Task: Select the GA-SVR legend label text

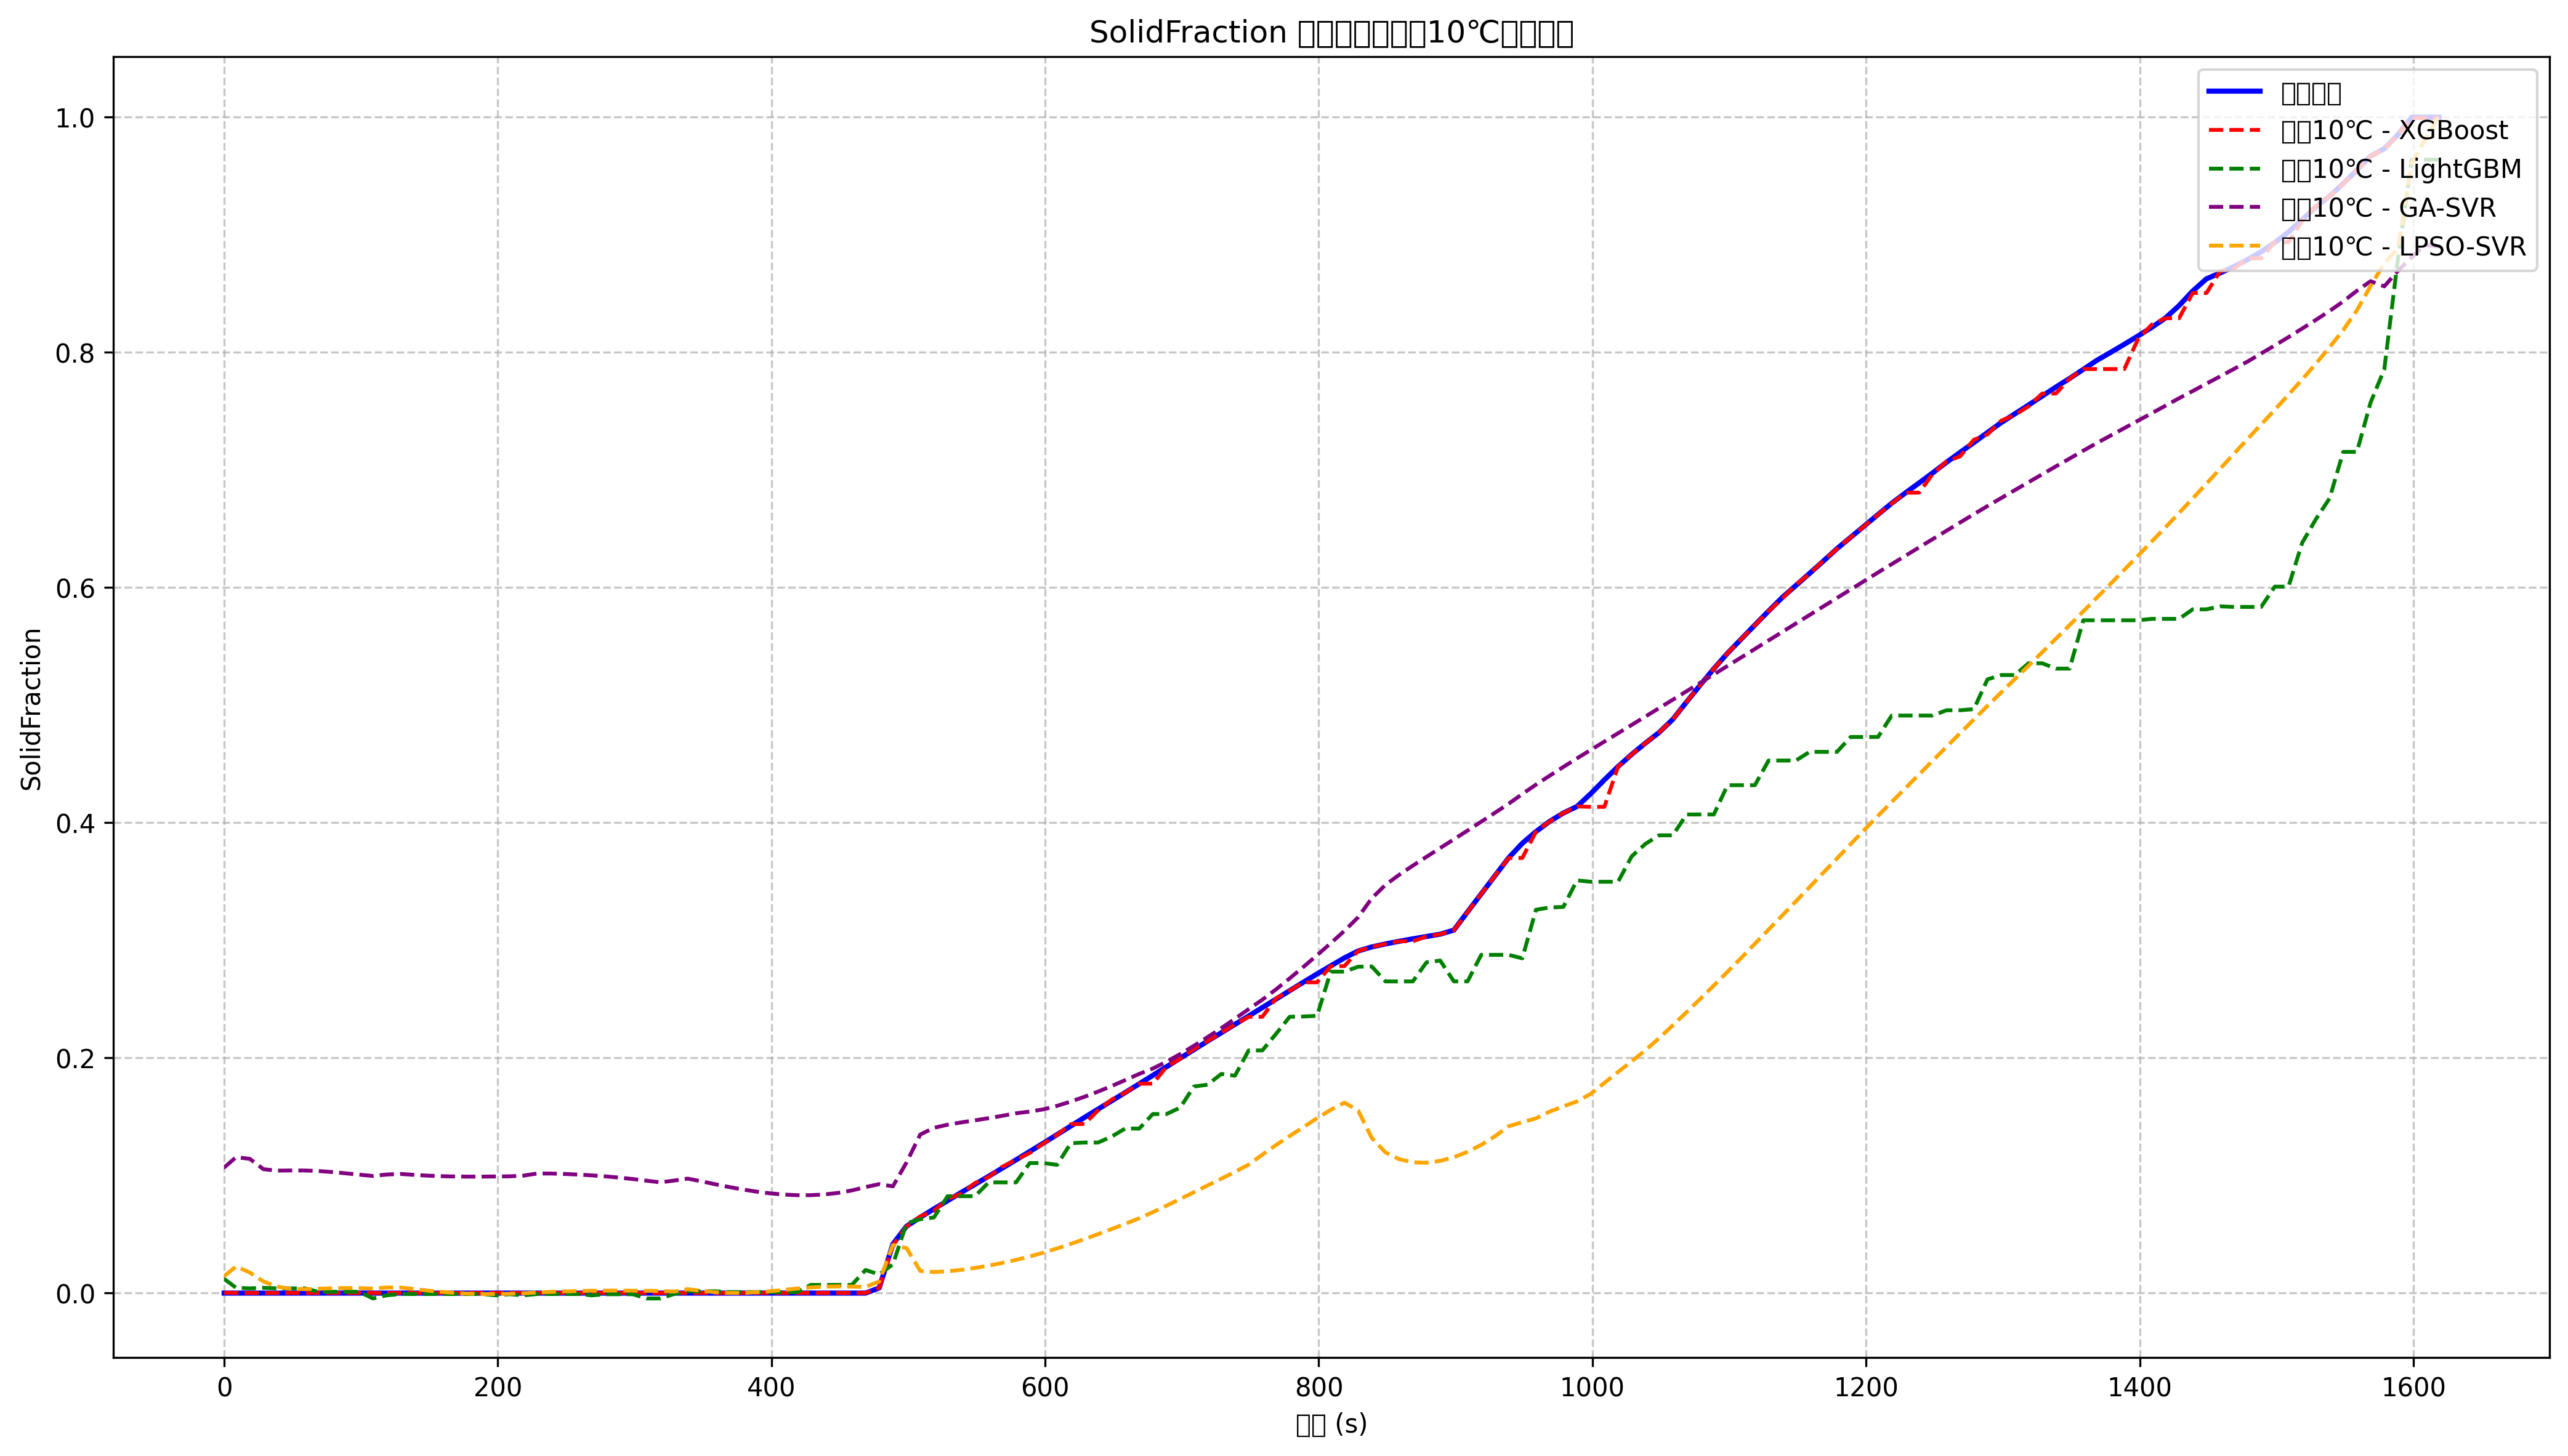Action: point(2388,208)
